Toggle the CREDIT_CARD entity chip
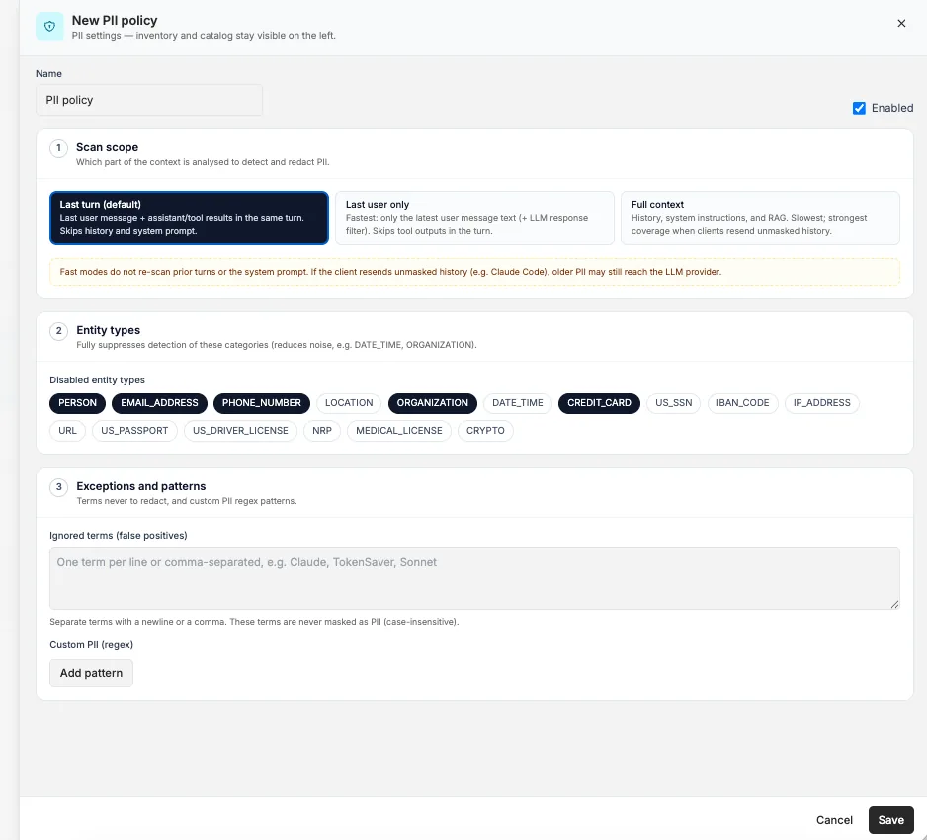The width and height of the screenshot is (927, 840). point(599,403)
